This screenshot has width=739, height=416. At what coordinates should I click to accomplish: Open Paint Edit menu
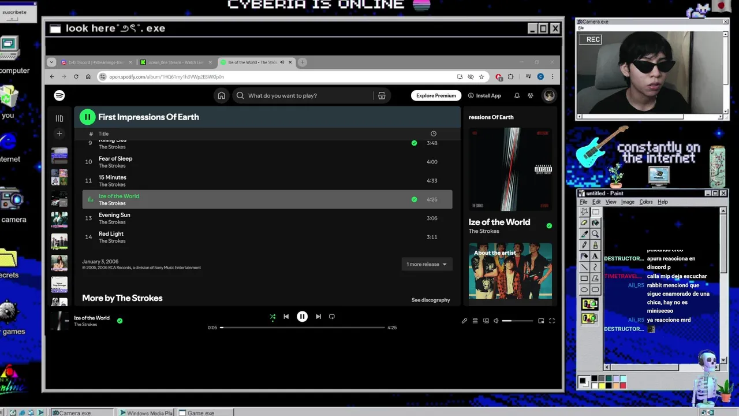click(x=596, y=202)
